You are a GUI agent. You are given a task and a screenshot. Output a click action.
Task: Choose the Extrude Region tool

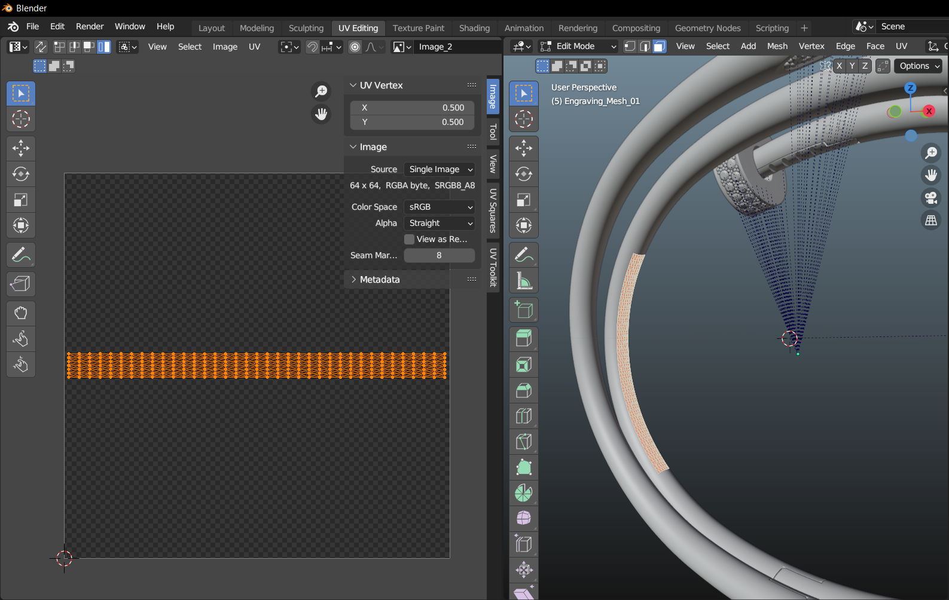click(x=524, y=339)
